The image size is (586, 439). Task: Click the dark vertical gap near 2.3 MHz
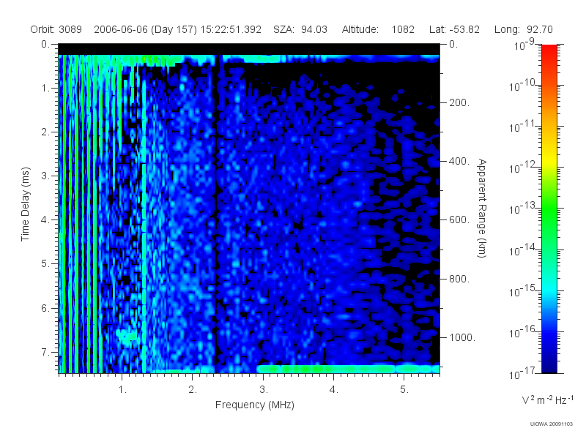(x=215, y=213)
